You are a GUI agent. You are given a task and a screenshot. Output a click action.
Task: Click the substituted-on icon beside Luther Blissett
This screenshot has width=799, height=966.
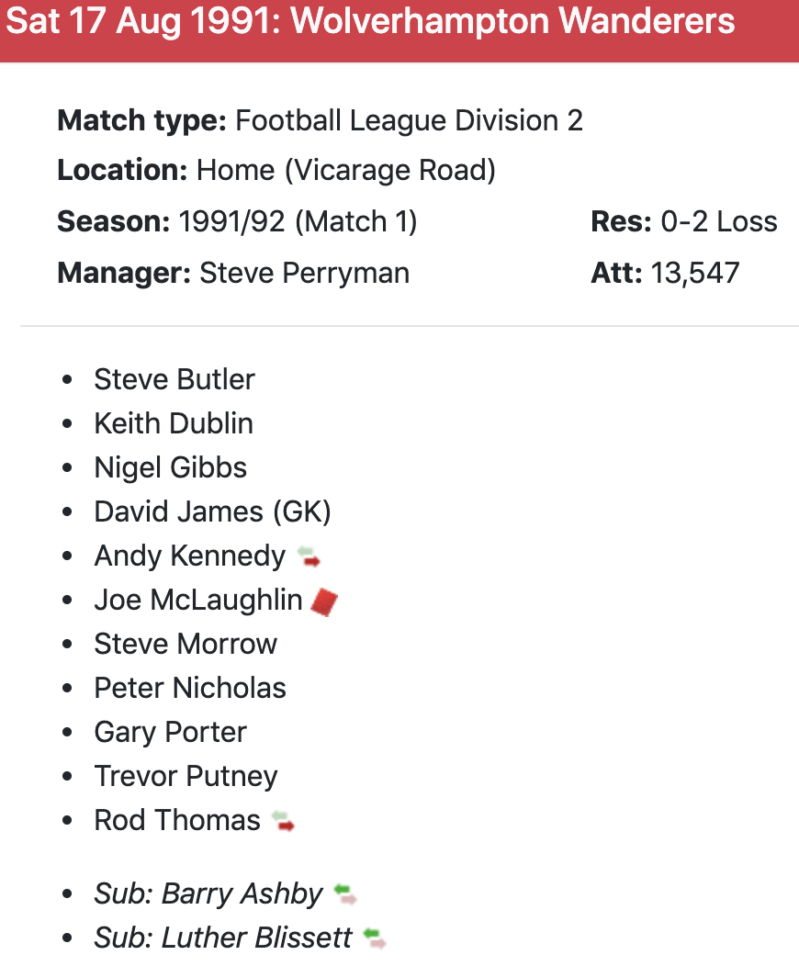coord(375,938)
